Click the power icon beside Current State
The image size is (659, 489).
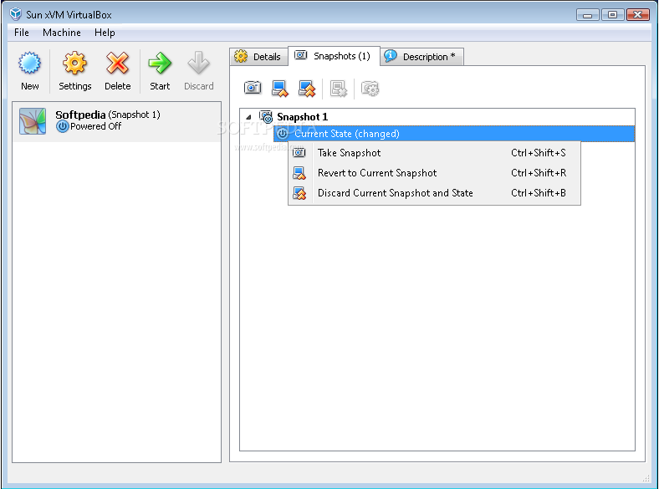283,134
